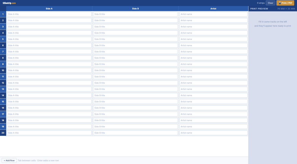Focus Artist name field in row 13
Viewport: 297px width, 164px height.
point(213,89)
